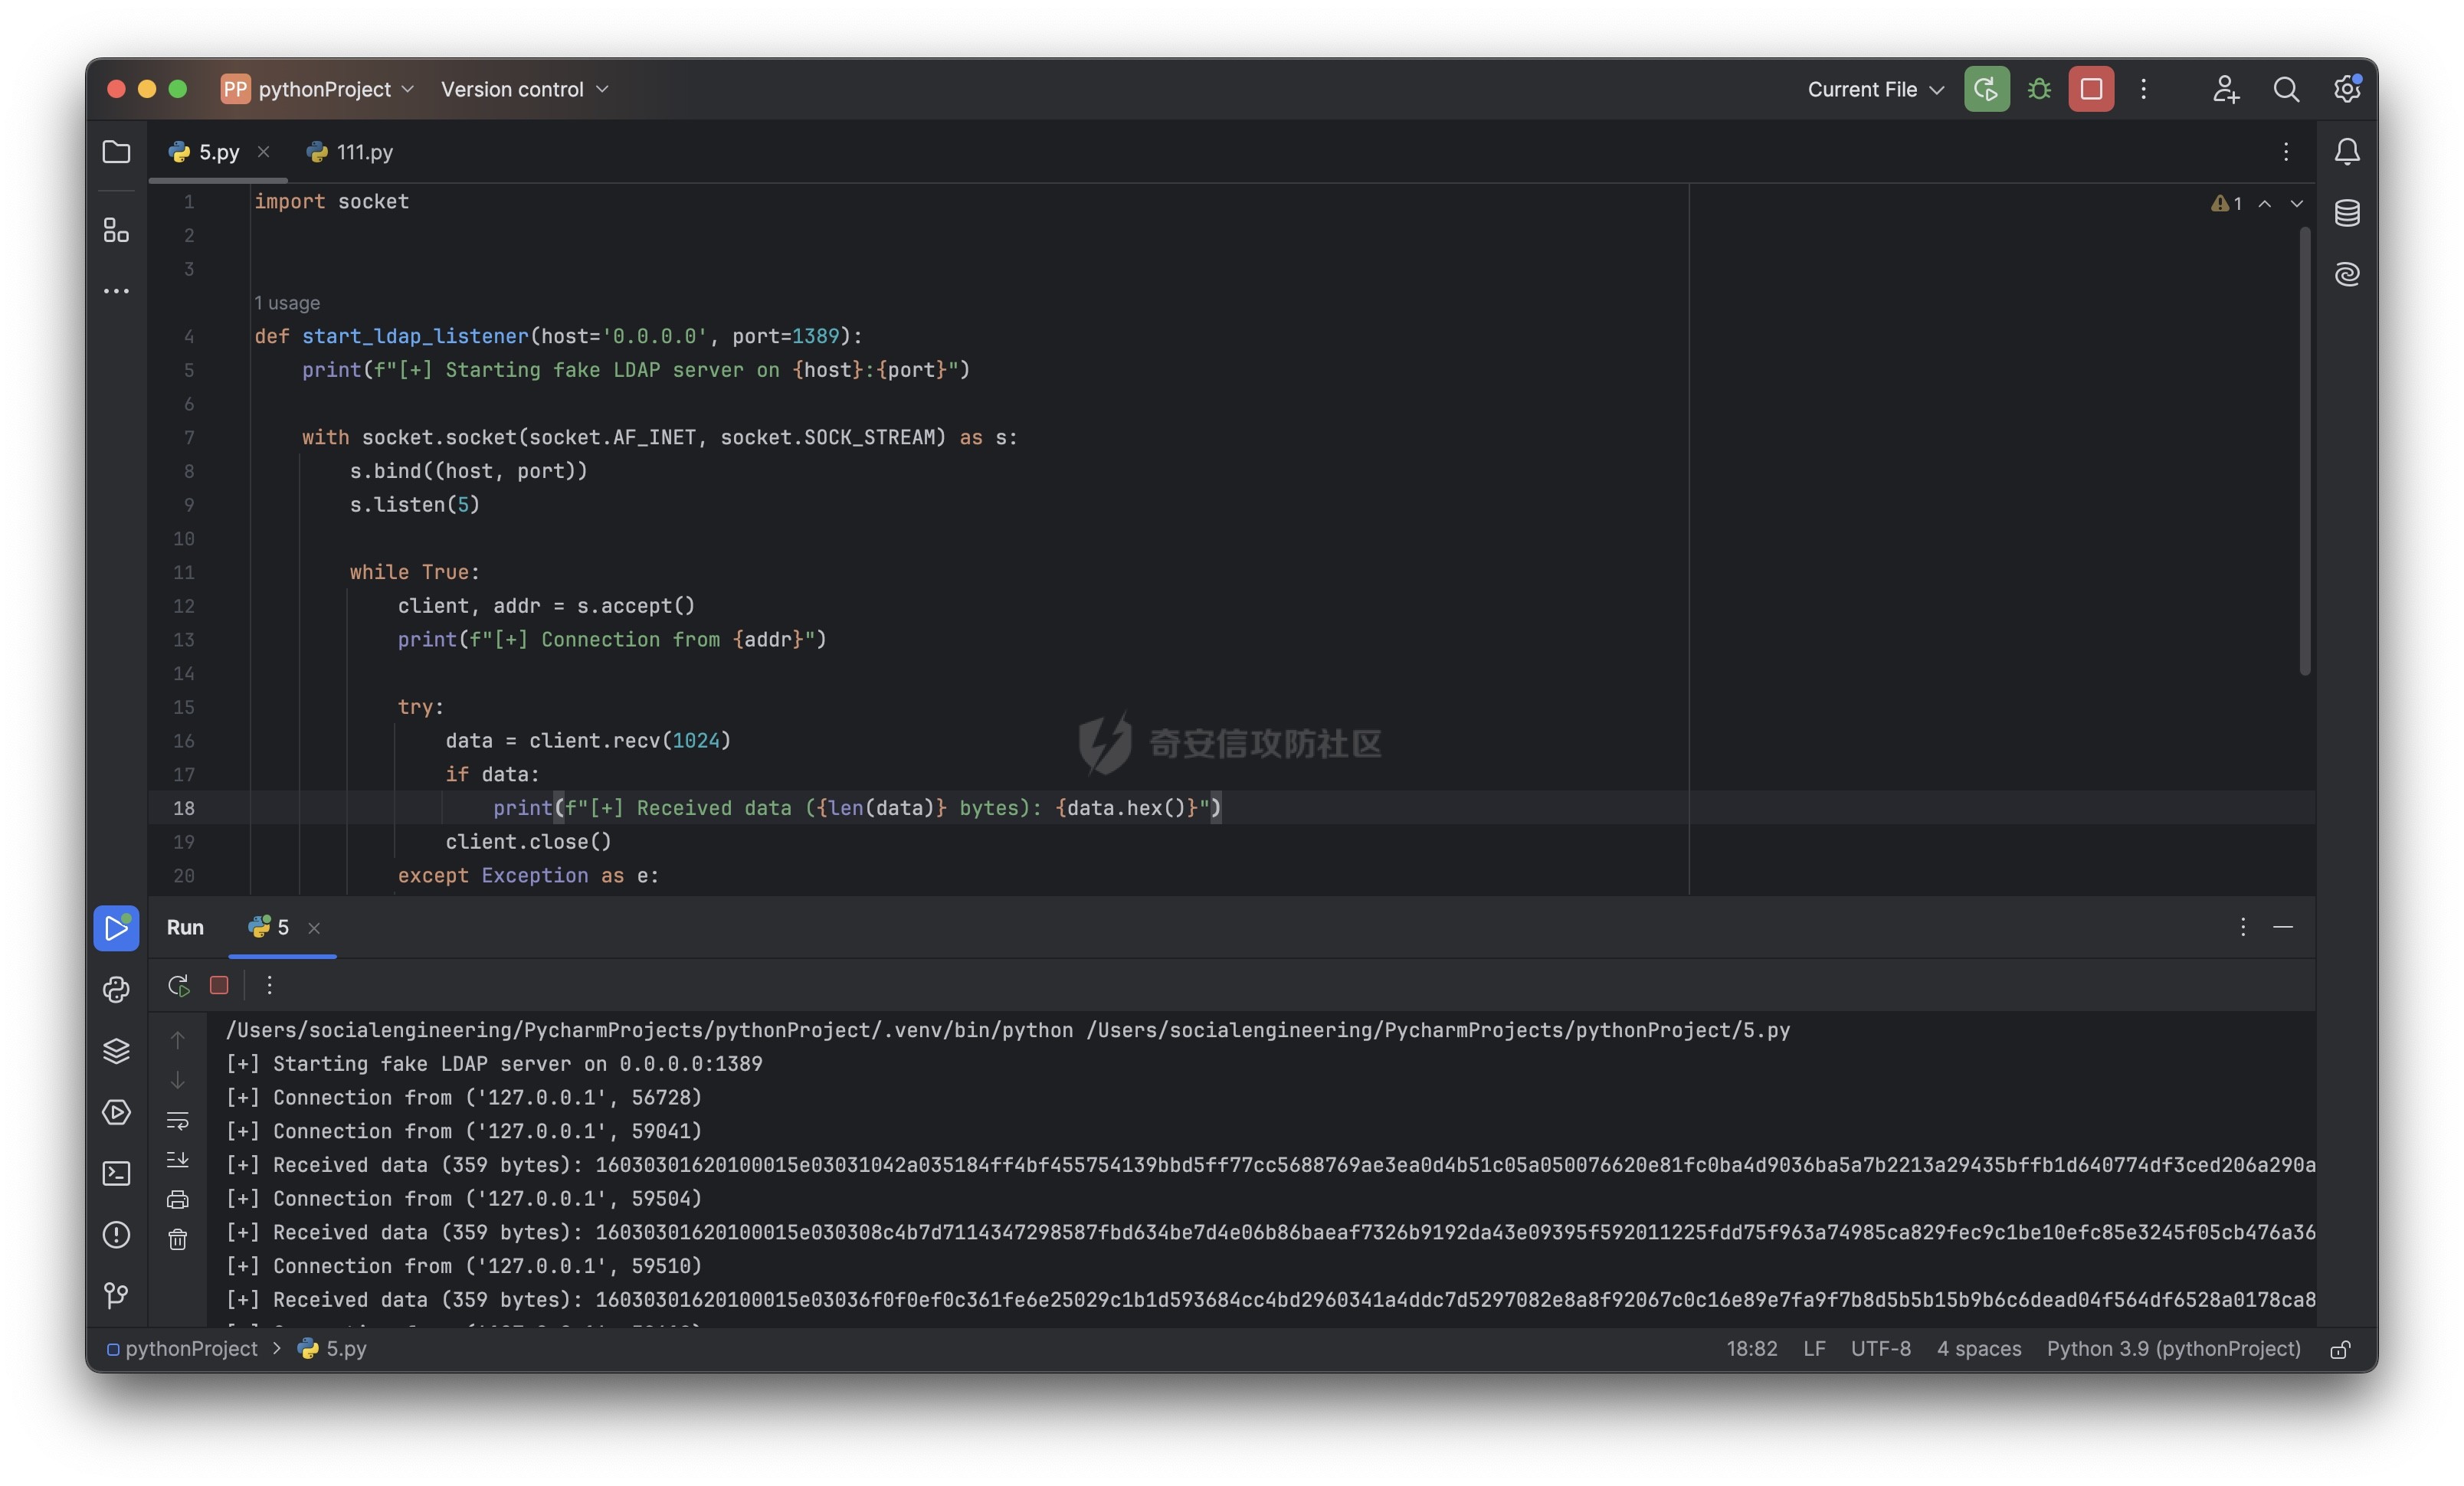This screenshot has height=1486, width=2464.
Task: Open the Database tool window icon
Action: (x=2347, y=213)
